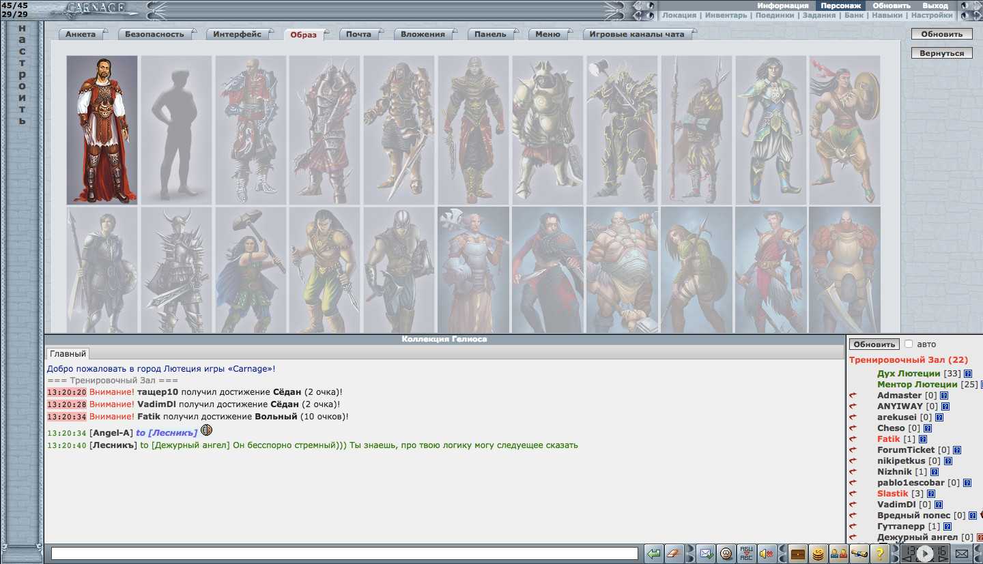Select the red-robed character avatar
Image resolution: width=983 pixels, height=564 pixels.
102,130
